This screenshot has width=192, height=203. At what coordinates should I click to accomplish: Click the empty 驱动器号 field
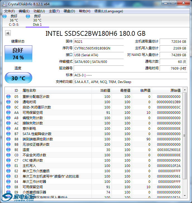tap(99, 68)
